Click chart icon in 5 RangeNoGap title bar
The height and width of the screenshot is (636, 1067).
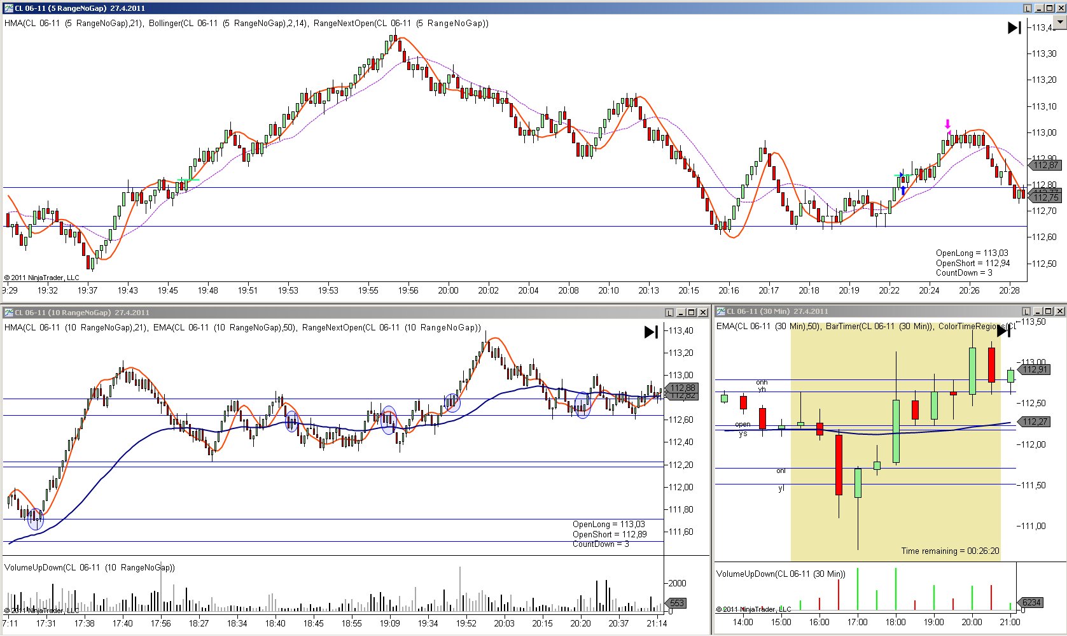(9, 8)
